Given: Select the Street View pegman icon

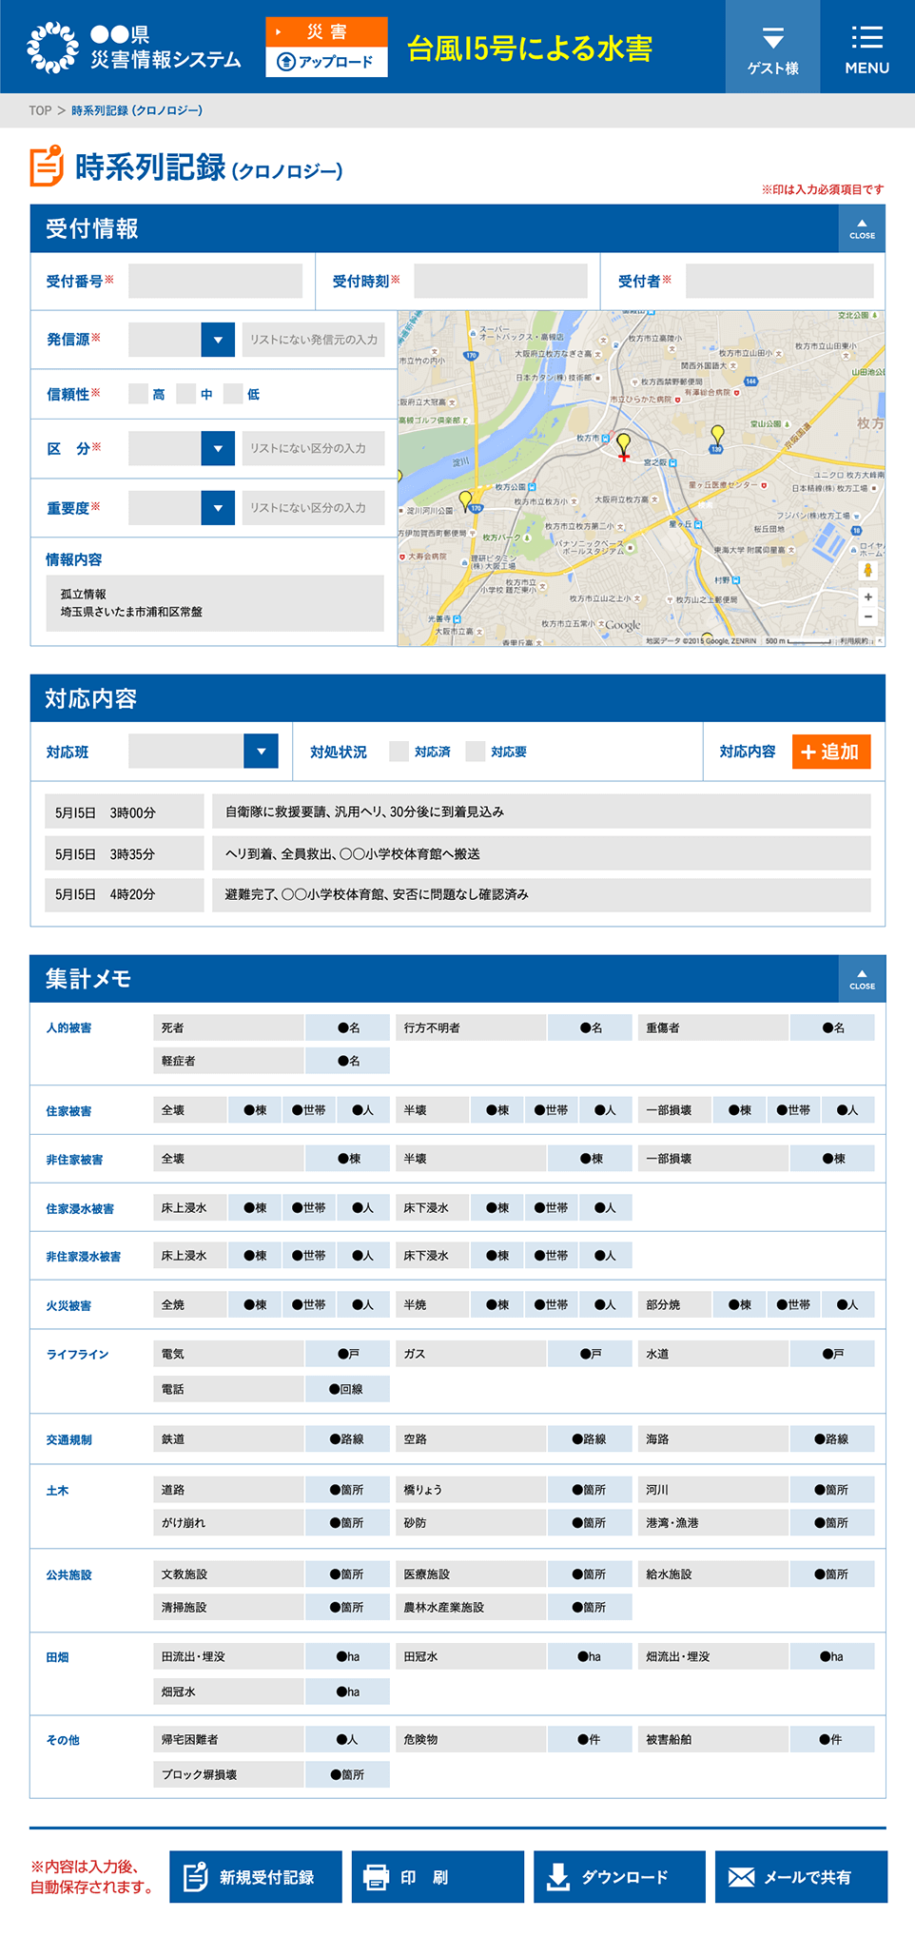Looking at the screenshot, I should pos(867,570).
